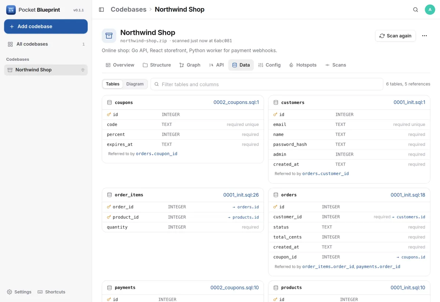Click the All codebases grid icon
Viewport: 440px width, 302px height.
coord(10,44)
